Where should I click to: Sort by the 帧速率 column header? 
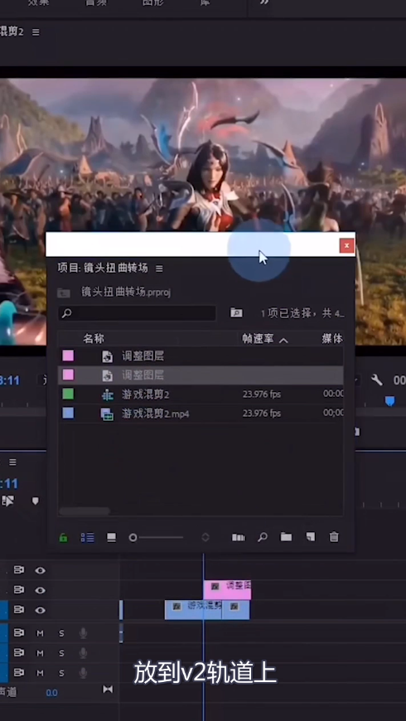coord(258,339)
